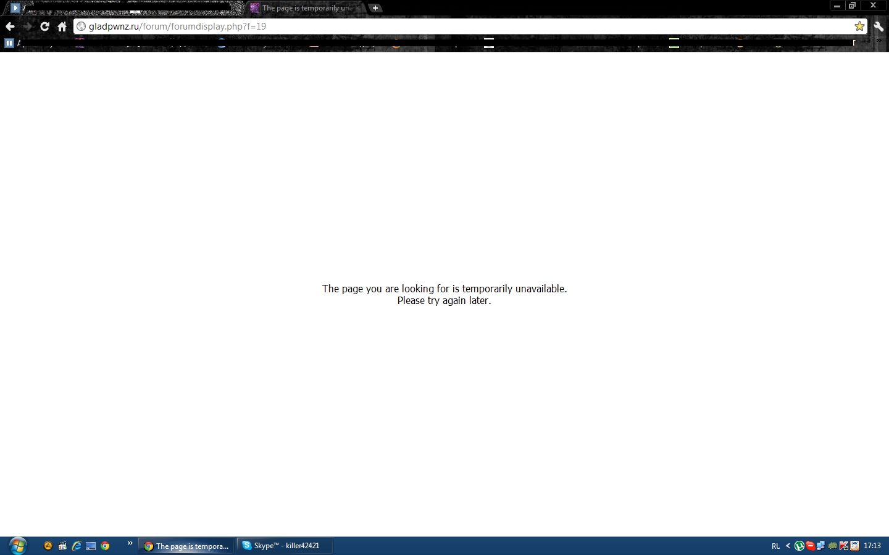
Task: Focus the gladpwnz.ru address bar
Action: coord(470,27)
